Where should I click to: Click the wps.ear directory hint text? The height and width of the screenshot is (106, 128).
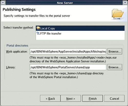tap(73, 59)
